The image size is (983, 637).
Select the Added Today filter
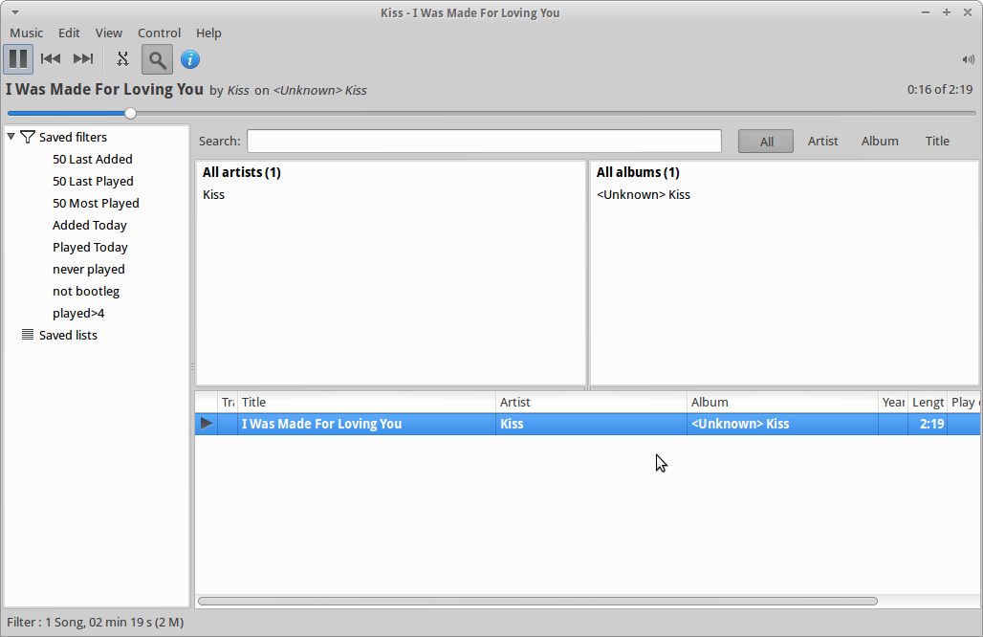click(90, 225)
